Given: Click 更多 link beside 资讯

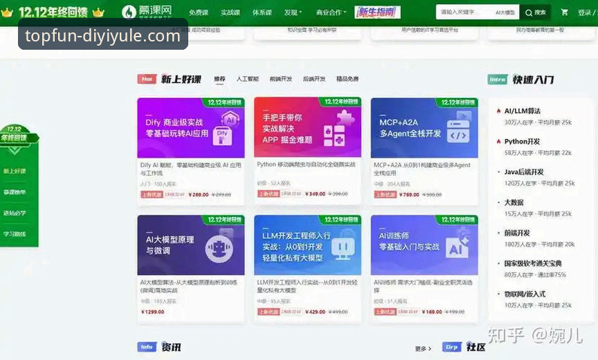Looking at the screenshot, I should coord(423,348).
